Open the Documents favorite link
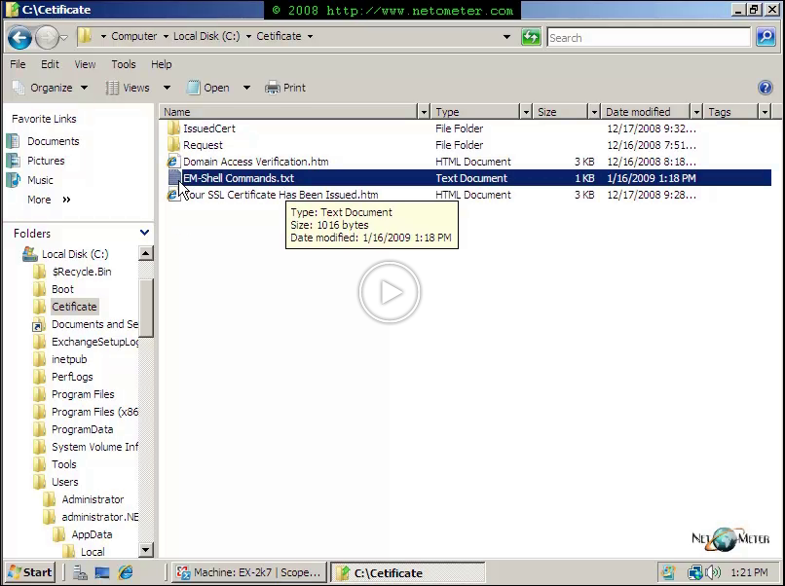 click(53, 141)
